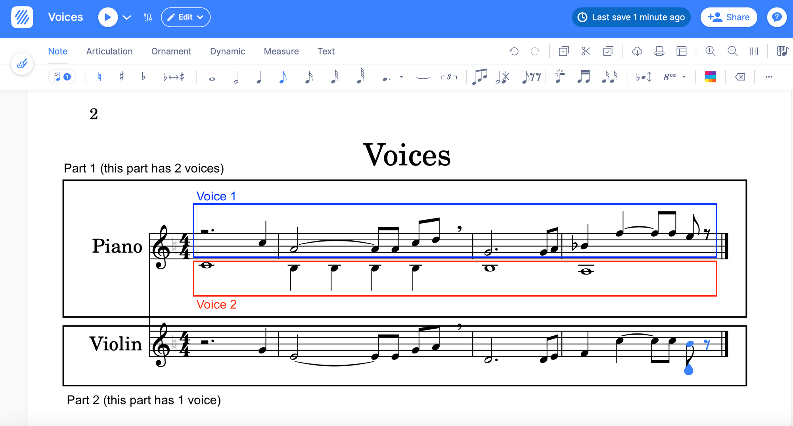Zoom out of the score
793x426 pixels.
pyautogui.click(x=732, y=51)
